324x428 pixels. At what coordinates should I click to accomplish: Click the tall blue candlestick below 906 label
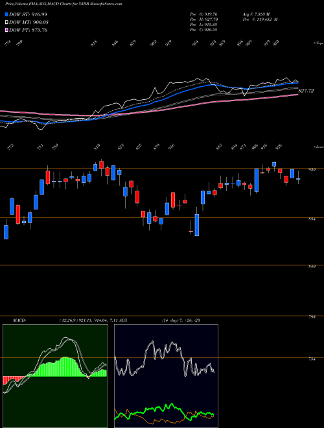pos(257,180)
